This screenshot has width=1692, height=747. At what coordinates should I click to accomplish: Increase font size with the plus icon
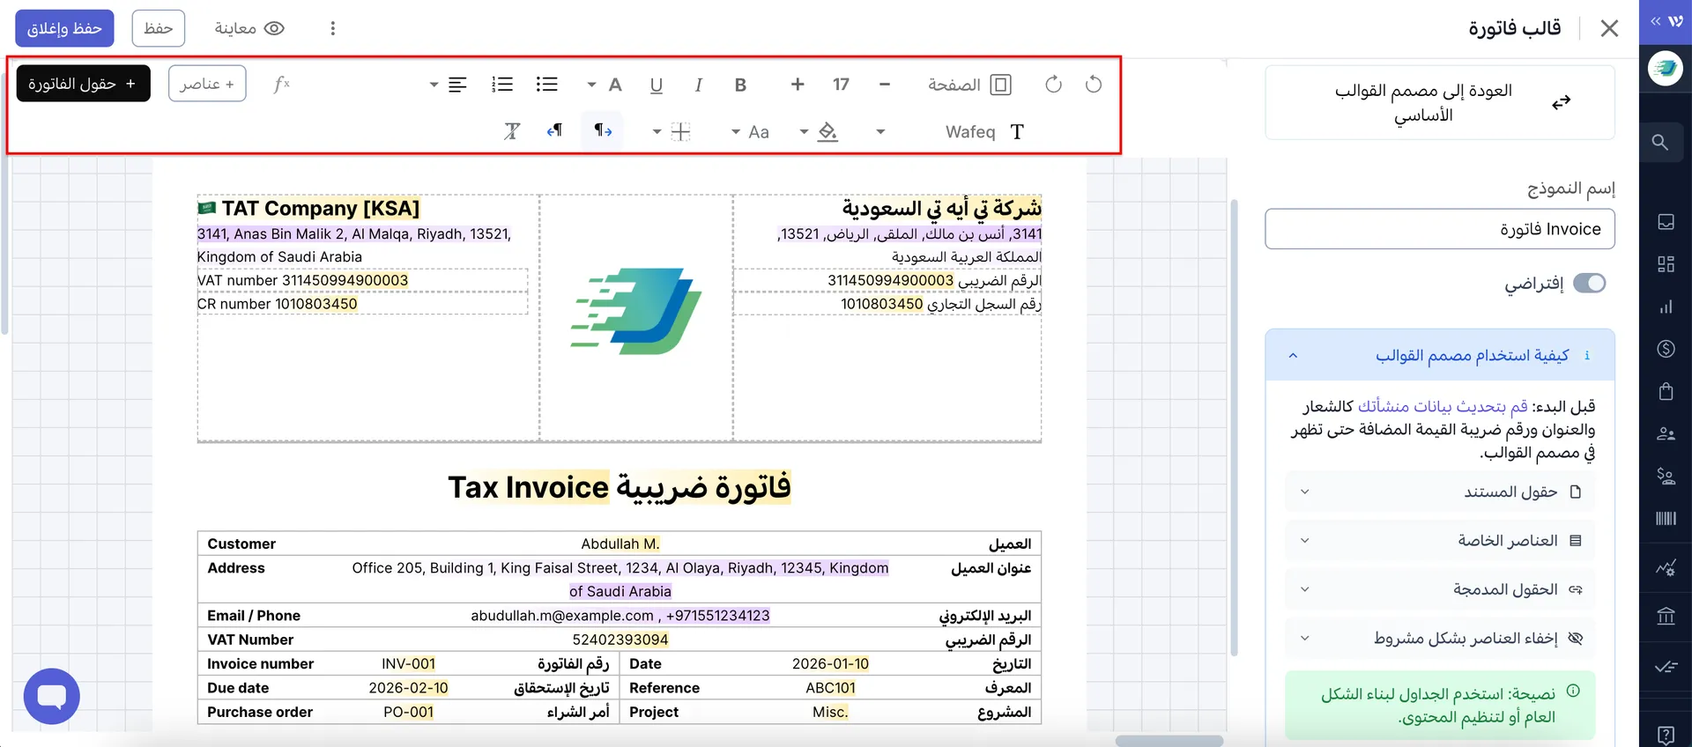[798, 85]
